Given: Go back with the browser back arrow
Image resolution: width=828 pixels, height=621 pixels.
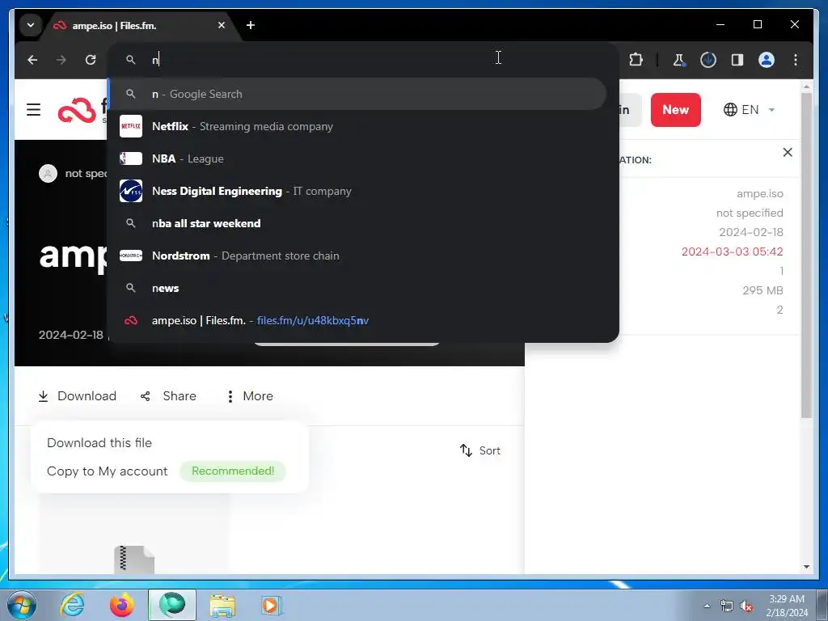Looking at the screenshot, I should coord(32,60).
